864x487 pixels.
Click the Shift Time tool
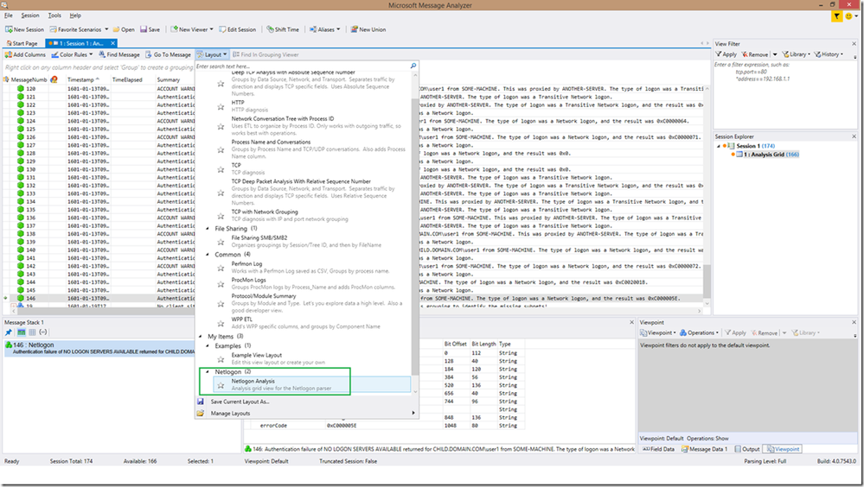tap(283, 29)
